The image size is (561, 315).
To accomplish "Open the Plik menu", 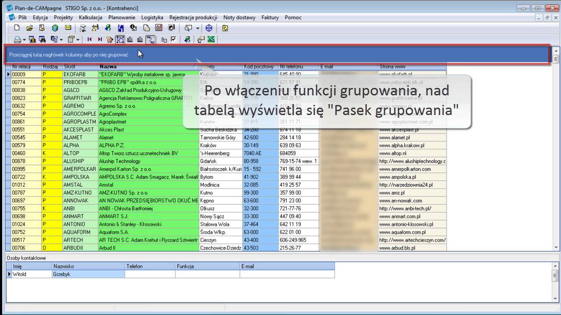I will click(x=23, y=17).
